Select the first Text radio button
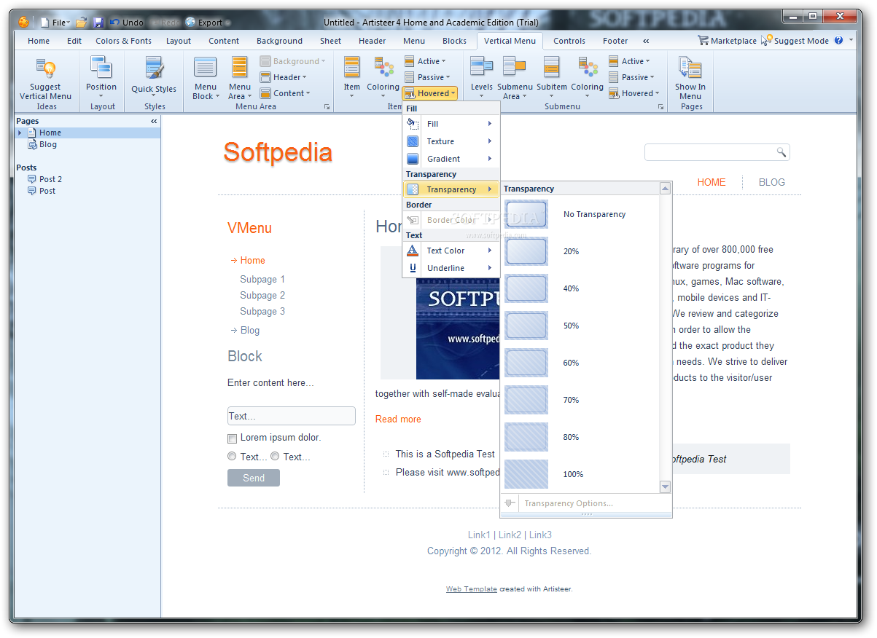The height and width of the screenshot is (638, 877). click(x=232, y=457)
